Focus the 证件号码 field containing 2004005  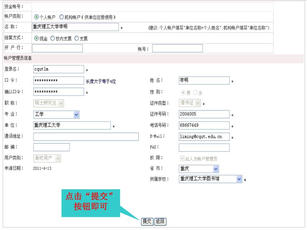204,114
